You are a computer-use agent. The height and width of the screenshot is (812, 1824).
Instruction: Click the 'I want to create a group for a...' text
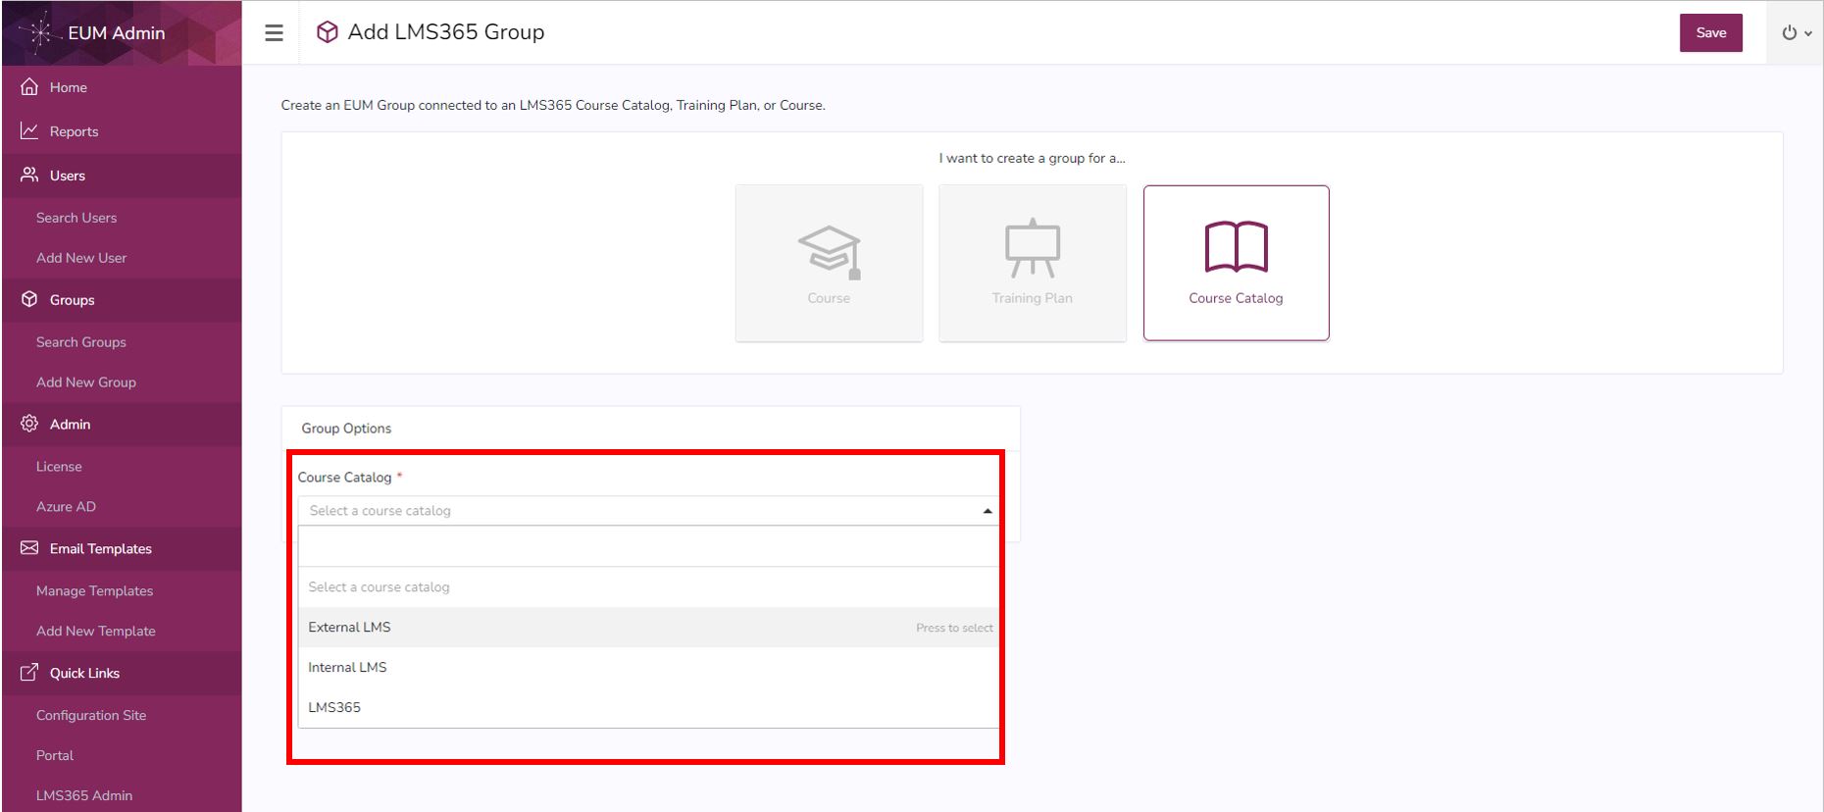1032,158
